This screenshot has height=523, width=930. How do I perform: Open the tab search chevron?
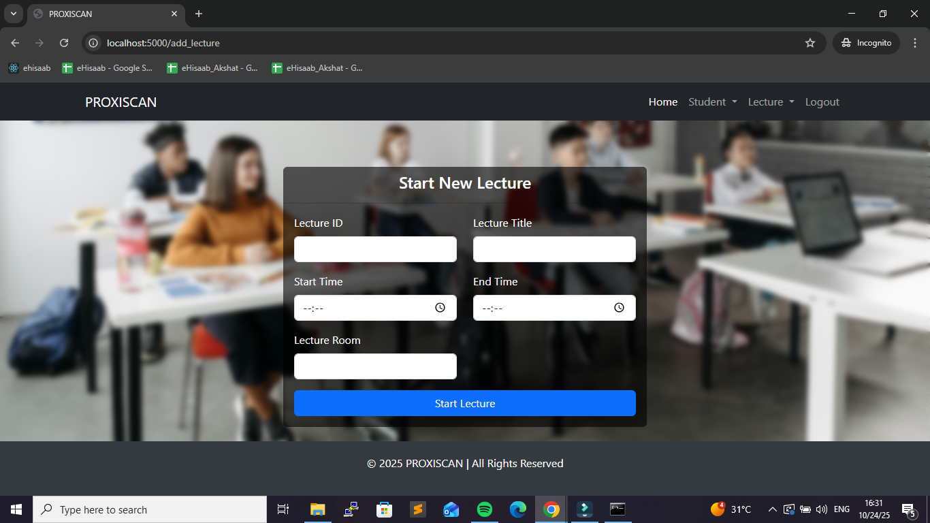pos(13,14)
